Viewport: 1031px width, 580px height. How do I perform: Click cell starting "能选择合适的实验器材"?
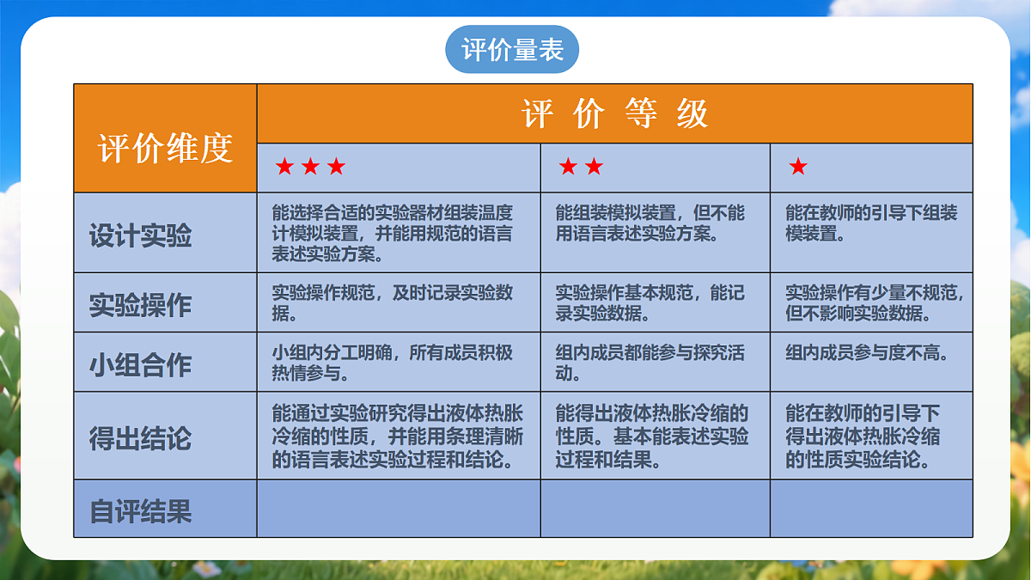point(399,233)
